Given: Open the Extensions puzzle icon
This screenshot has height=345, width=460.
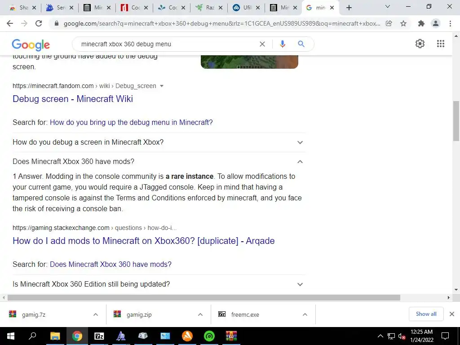Looking at the screenshot, I should point(421,23).
